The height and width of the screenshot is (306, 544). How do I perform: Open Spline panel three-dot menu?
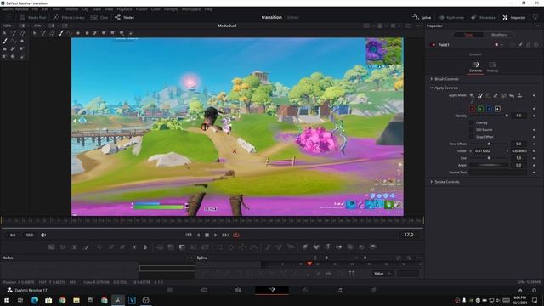[x=419, y=258]
